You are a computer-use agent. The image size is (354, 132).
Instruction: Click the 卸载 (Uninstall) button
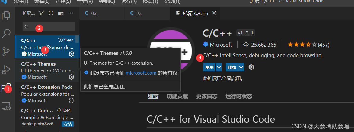click(232, 67)
